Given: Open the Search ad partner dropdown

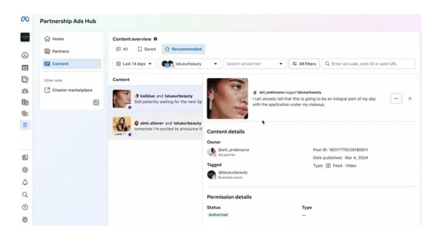Looking at the screenshot, I should click(255, 64).
